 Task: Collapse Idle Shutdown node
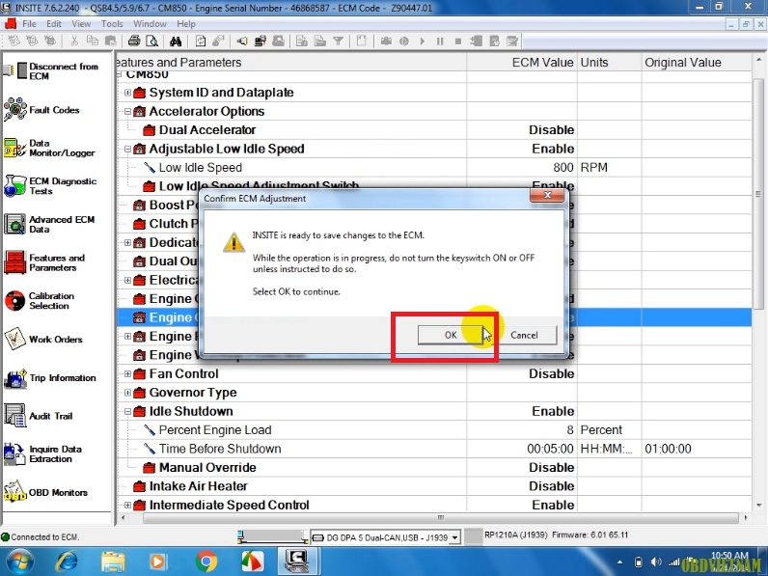pos(127,411)
